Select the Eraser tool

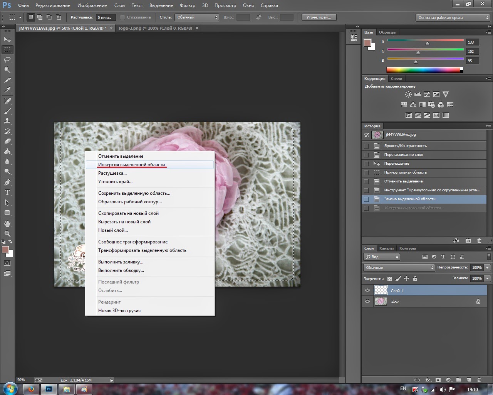pyautogui.click(x=7, y=141)
